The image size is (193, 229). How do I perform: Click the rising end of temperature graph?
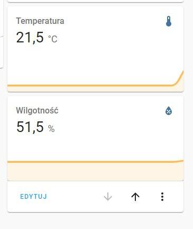(x=179, y=78)
